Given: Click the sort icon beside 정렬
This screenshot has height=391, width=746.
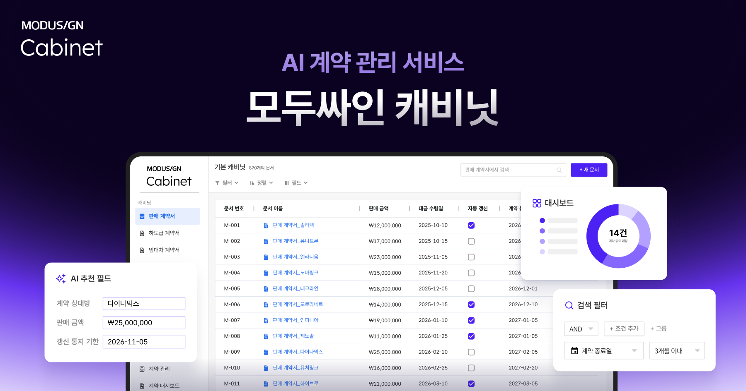Looking at the screenshot, I should click(252, 182).
